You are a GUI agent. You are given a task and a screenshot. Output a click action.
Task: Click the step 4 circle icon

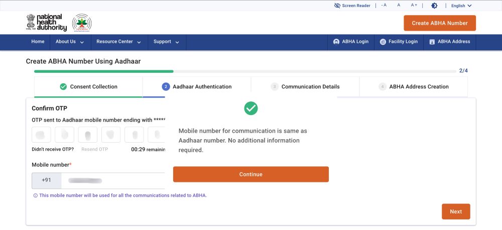tap(382, 86)
